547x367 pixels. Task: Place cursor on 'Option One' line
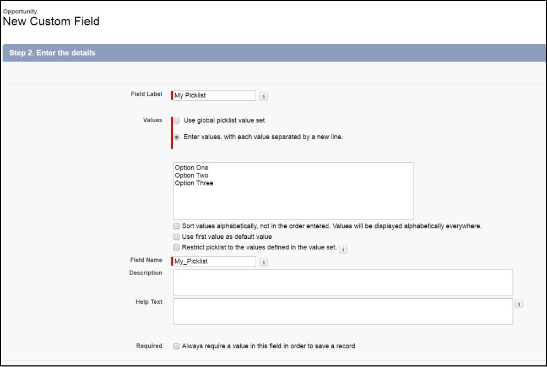(192, 168)
